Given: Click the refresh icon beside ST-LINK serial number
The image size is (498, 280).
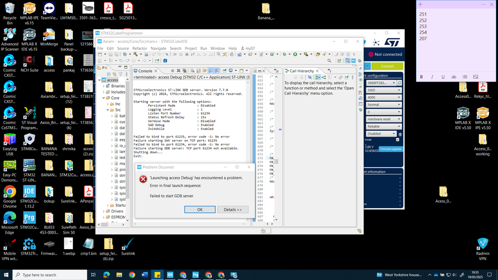Looking at the screenshot, I should pos(399,83).
